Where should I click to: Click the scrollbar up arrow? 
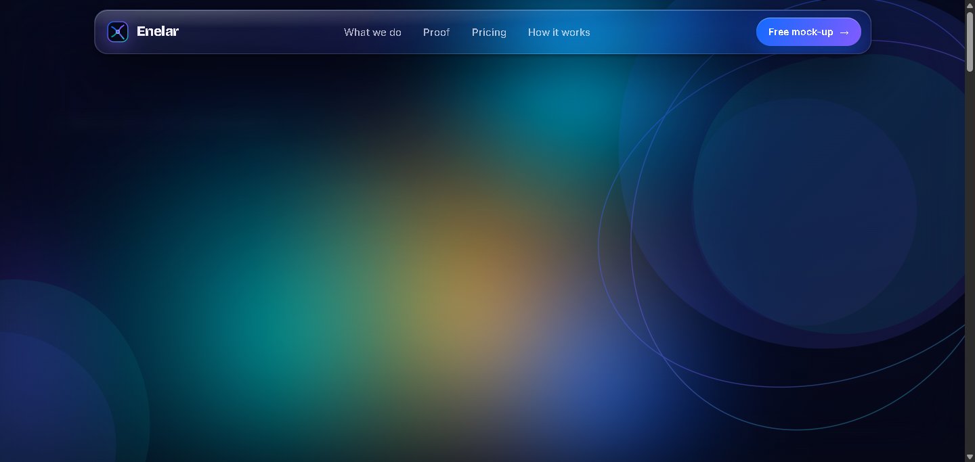point(970,5)
